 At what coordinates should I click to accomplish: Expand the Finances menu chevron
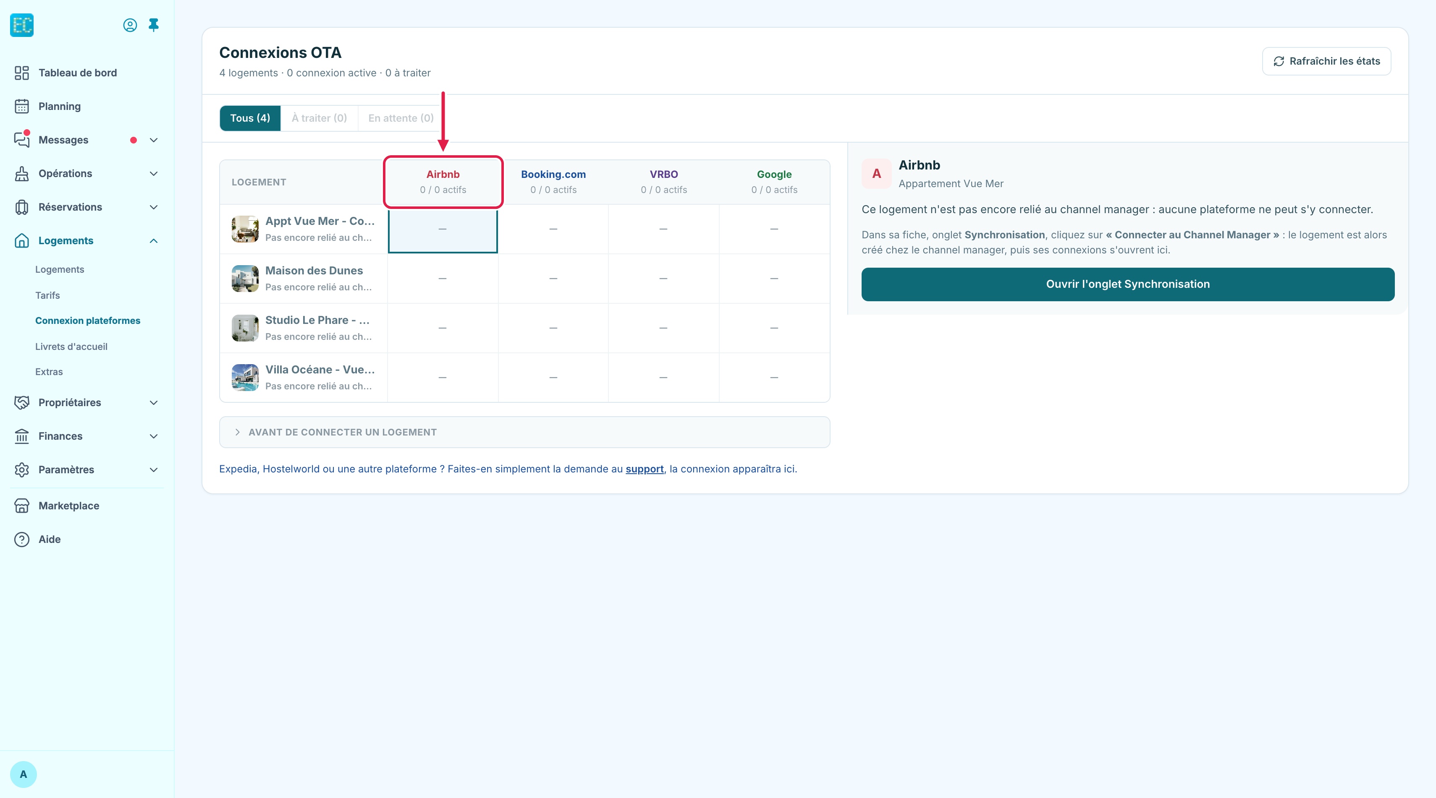pyautogui.click(x=154, y=436)
